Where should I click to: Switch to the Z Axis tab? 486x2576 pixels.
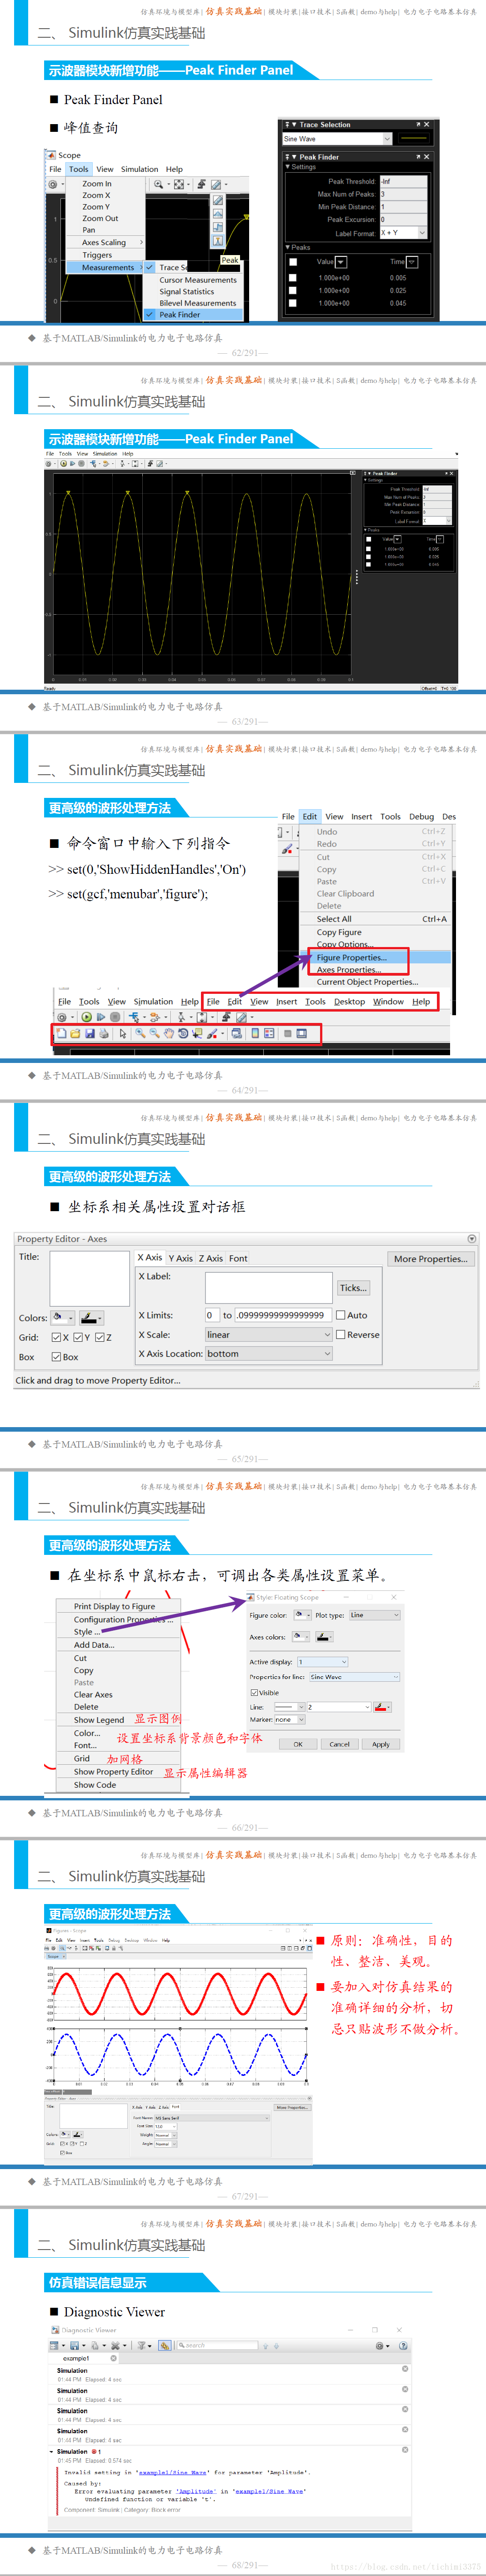tap(210, 1258)
